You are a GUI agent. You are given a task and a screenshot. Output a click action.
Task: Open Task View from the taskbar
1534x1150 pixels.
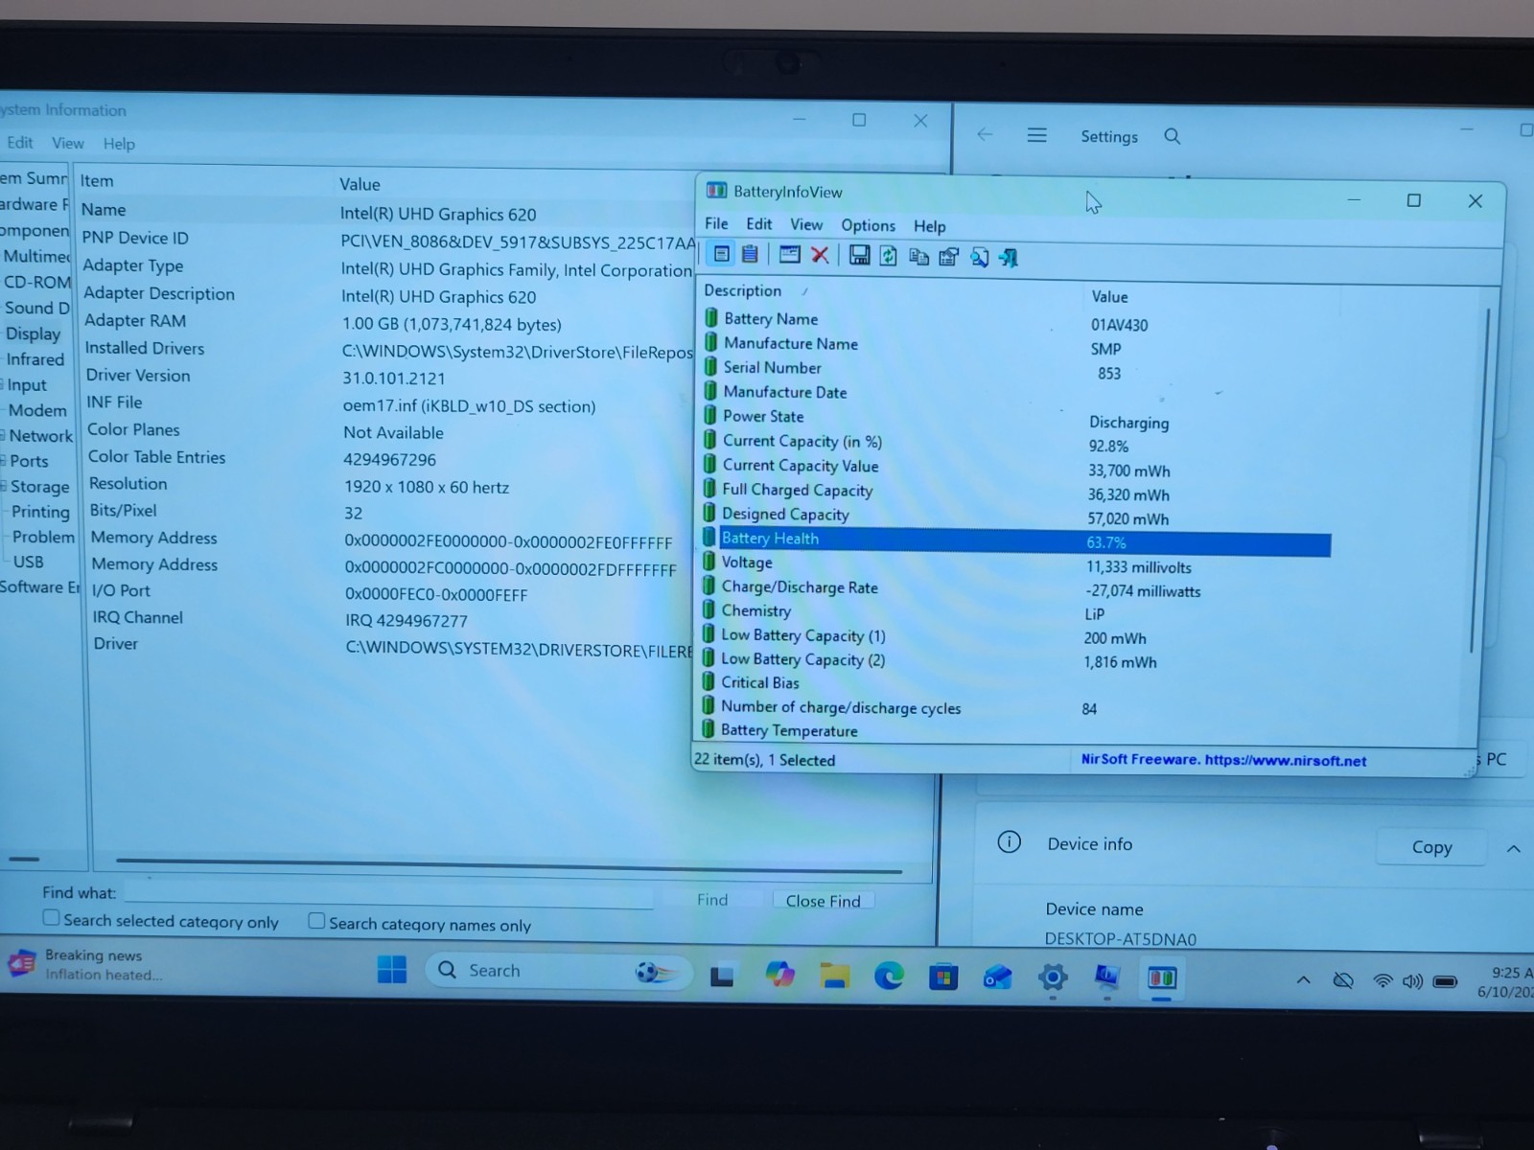tap(722, 977)
